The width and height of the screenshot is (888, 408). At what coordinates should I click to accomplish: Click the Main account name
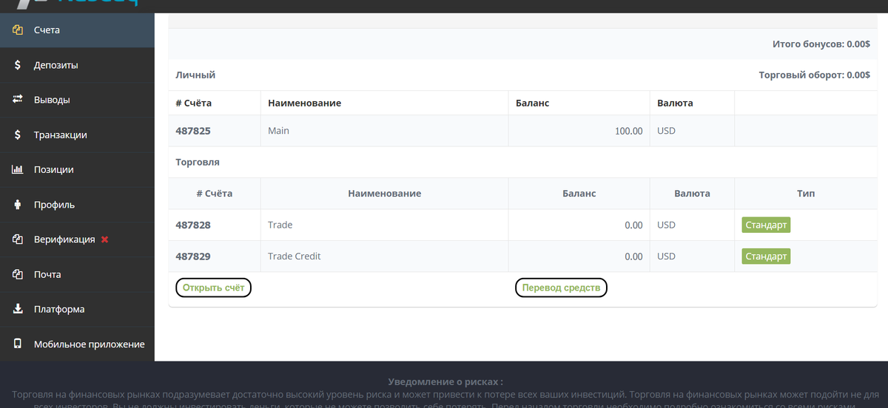coord(278,131)
